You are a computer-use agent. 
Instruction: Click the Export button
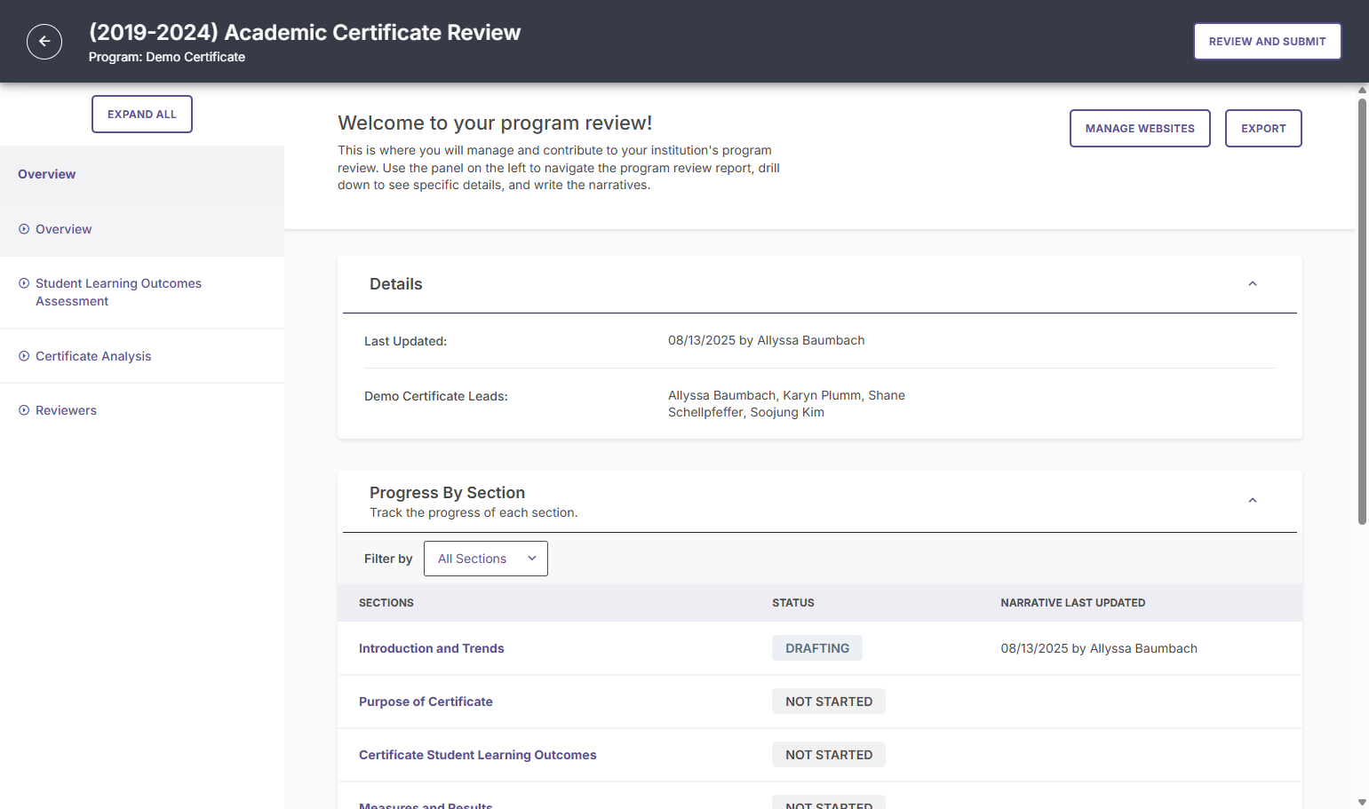1263,129
